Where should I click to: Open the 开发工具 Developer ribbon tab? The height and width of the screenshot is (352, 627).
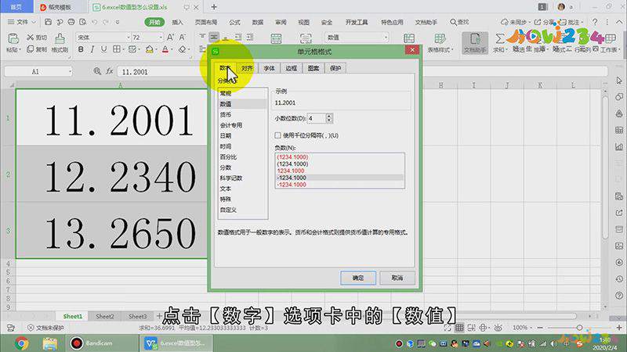click(x=357, y=22)
